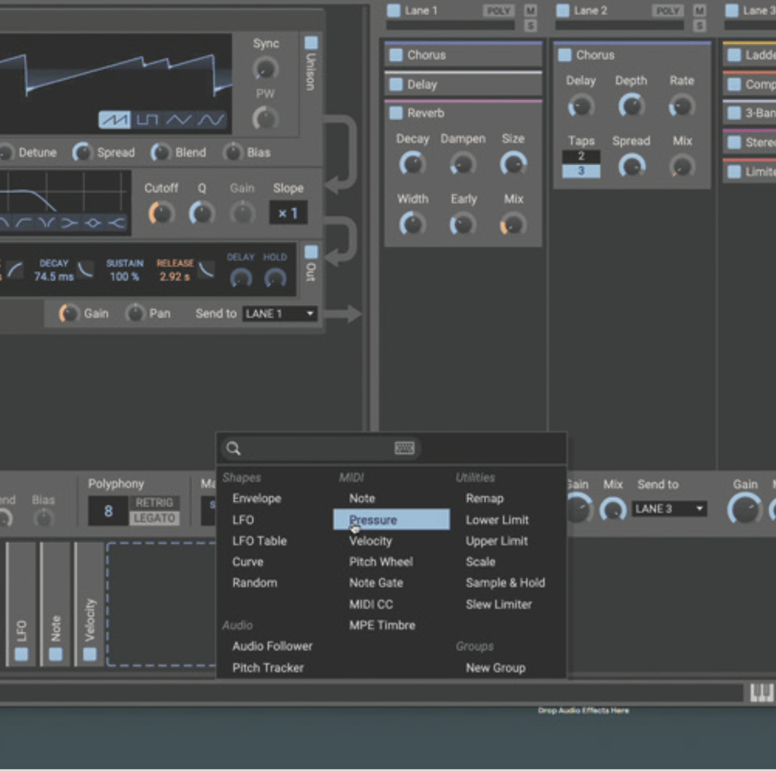
Task: Open the Send to LANE 1 dropdown
Action: (x=279, y=314)
